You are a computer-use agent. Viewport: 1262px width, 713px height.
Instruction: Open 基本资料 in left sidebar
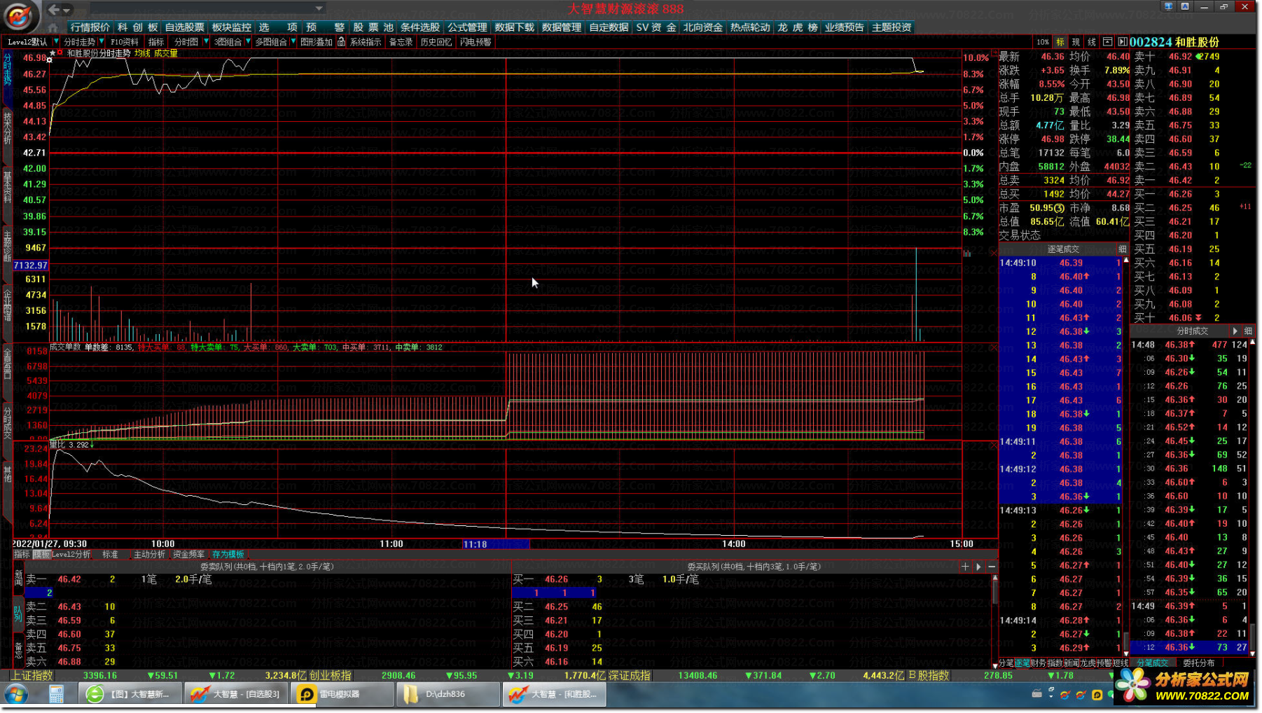pos(8,186)
